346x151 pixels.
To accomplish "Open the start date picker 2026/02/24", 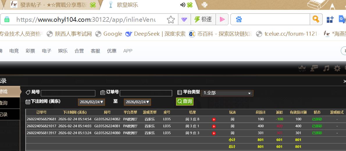I will pyautogui.click(x=91, y=102).
